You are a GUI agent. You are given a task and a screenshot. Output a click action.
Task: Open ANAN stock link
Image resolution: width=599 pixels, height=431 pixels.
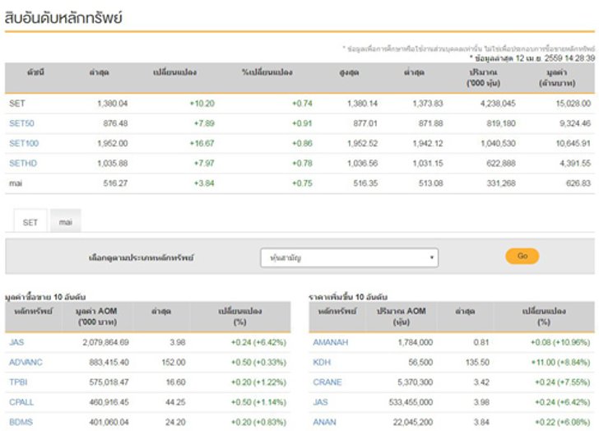324,422
